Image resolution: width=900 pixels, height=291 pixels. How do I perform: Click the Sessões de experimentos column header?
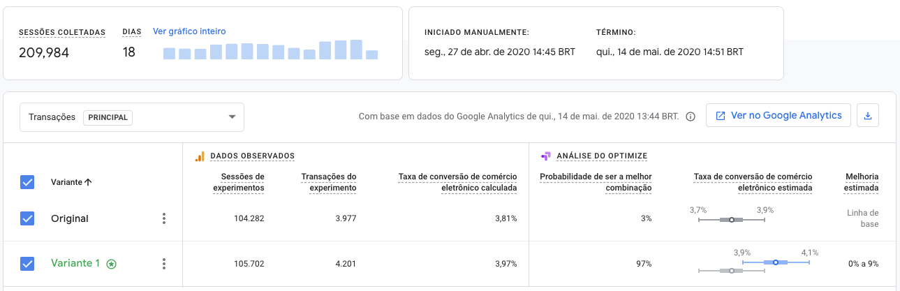(x=238, y=182)
